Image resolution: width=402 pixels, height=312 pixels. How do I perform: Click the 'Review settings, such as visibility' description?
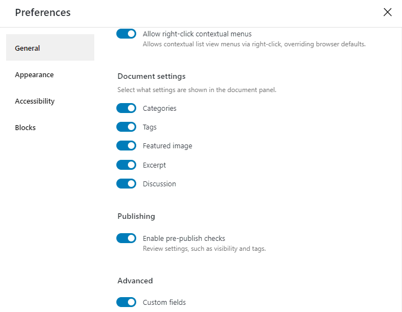pos(204,249)
